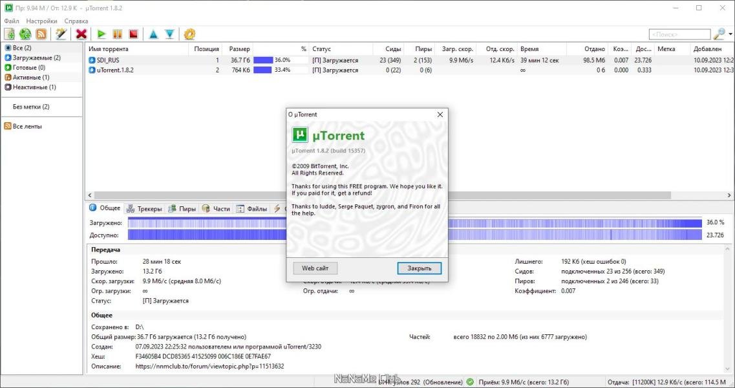
Task: Pause torrent using the orange pause icon
Action: point(118,34)
